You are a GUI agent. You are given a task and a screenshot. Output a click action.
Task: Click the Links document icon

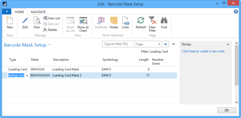tap(125, 20)
